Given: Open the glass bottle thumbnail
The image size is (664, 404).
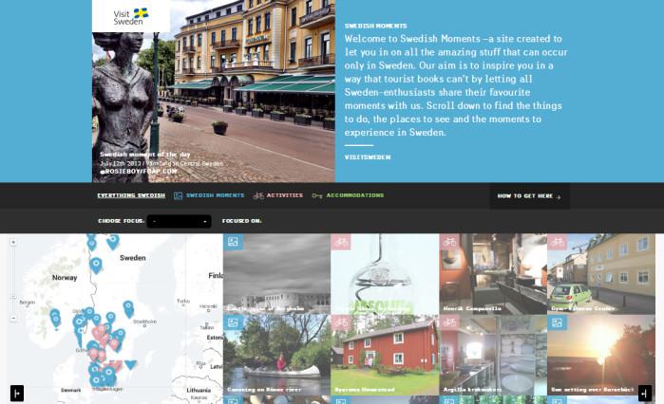Looking at the screenshot, I should pyautogui.click(x=385, y=274).
